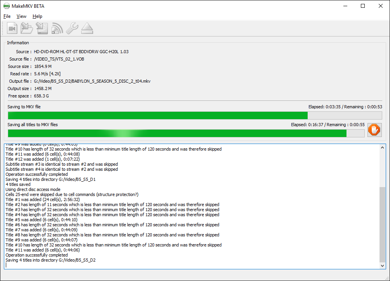Click the Output file path text
390x281 pixels.
pyautogui.click(x=92, y=81)
